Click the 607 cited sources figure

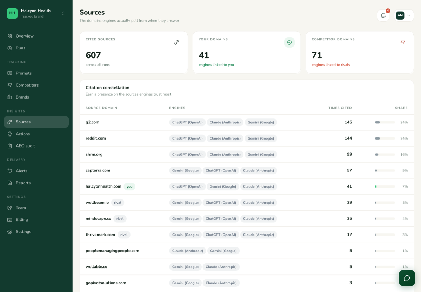[93, 55]
